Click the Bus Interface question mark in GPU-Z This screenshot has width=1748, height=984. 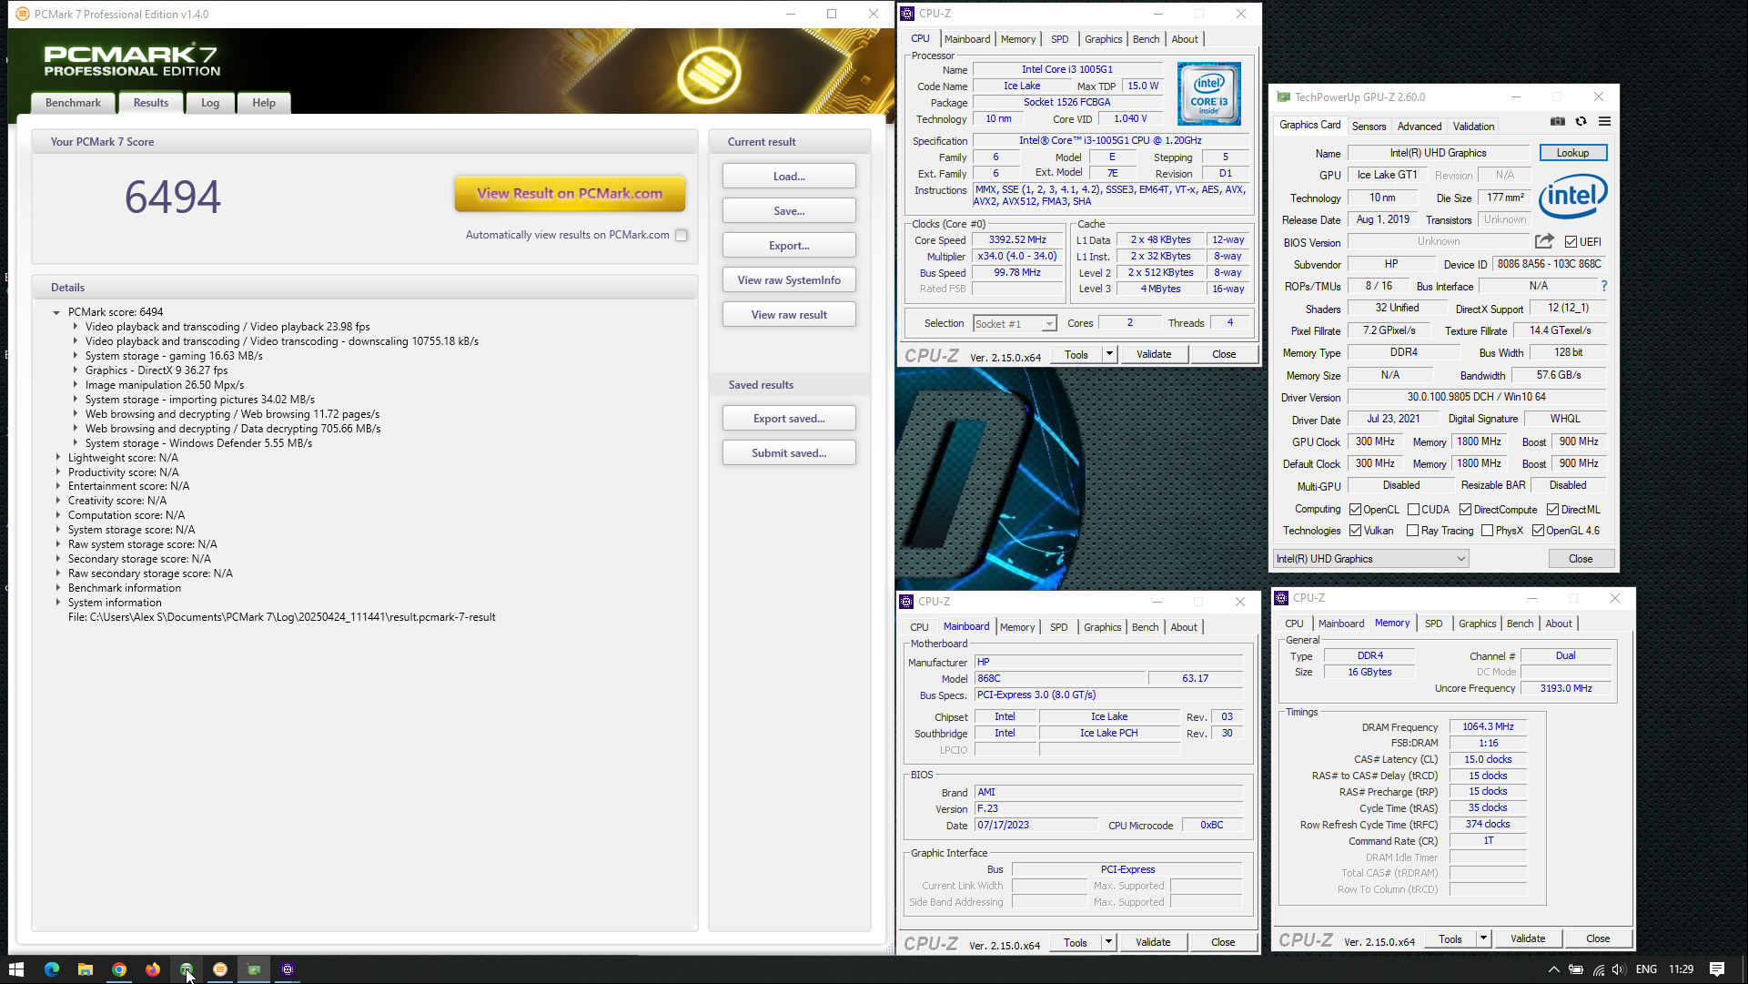(x=1603, y=286)
